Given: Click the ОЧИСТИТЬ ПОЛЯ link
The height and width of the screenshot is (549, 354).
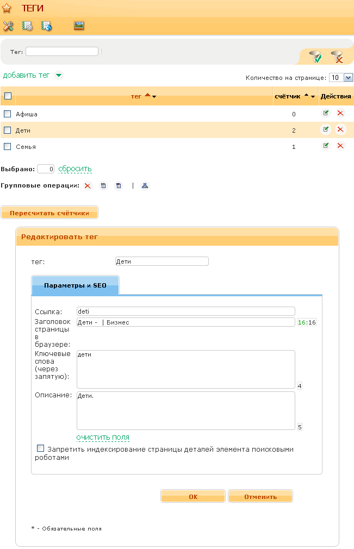Looking at the screenshot, I should click(x=103, y=438).
